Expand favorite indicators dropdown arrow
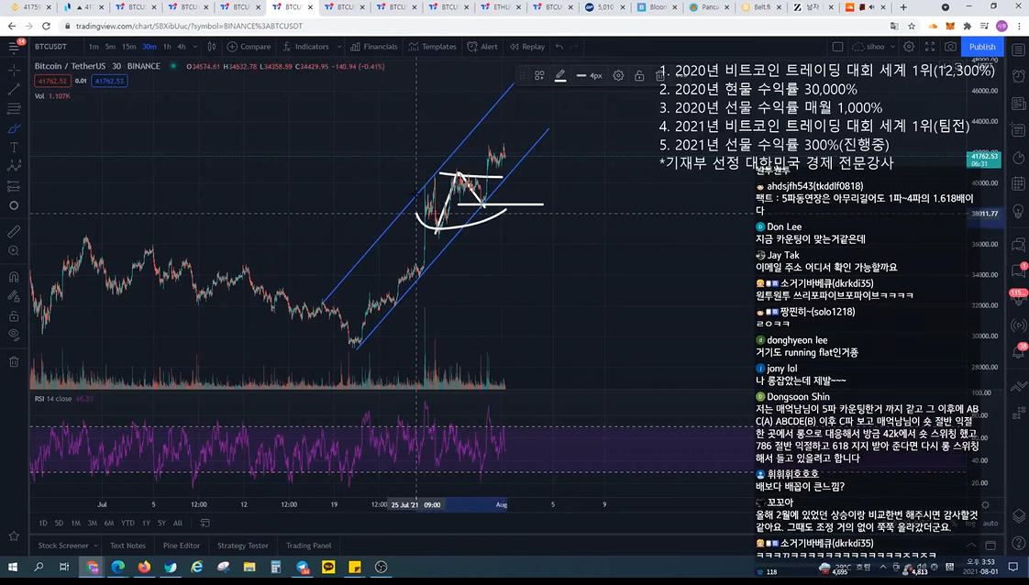The image size is (1029, 585). 338,47
